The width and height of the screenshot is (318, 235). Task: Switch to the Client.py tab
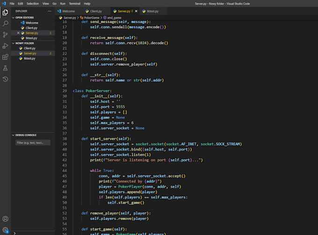pyautogui.click(x=96, y=11)
